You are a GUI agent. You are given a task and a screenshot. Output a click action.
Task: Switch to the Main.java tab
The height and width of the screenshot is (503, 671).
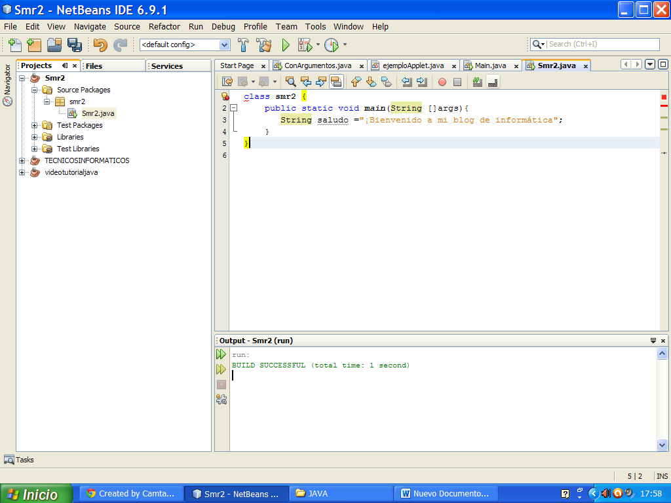pyautogui.click(x=490, y=65)
